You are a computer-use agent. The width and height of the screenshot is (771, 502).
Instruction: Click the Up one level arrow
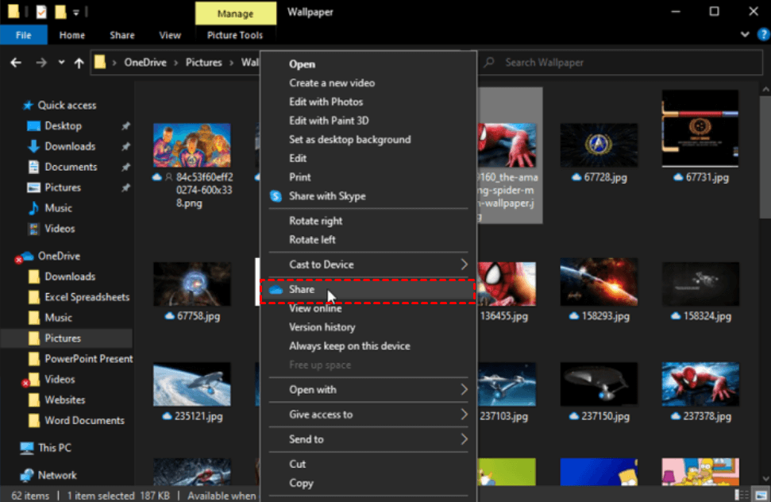pos(79,63)
